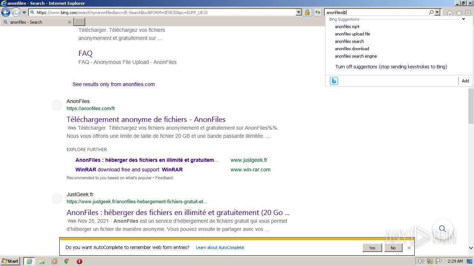Dismiss the AutoComplete notification bar X
Screen dimensions: 474x266
click(x=409, y=248)
